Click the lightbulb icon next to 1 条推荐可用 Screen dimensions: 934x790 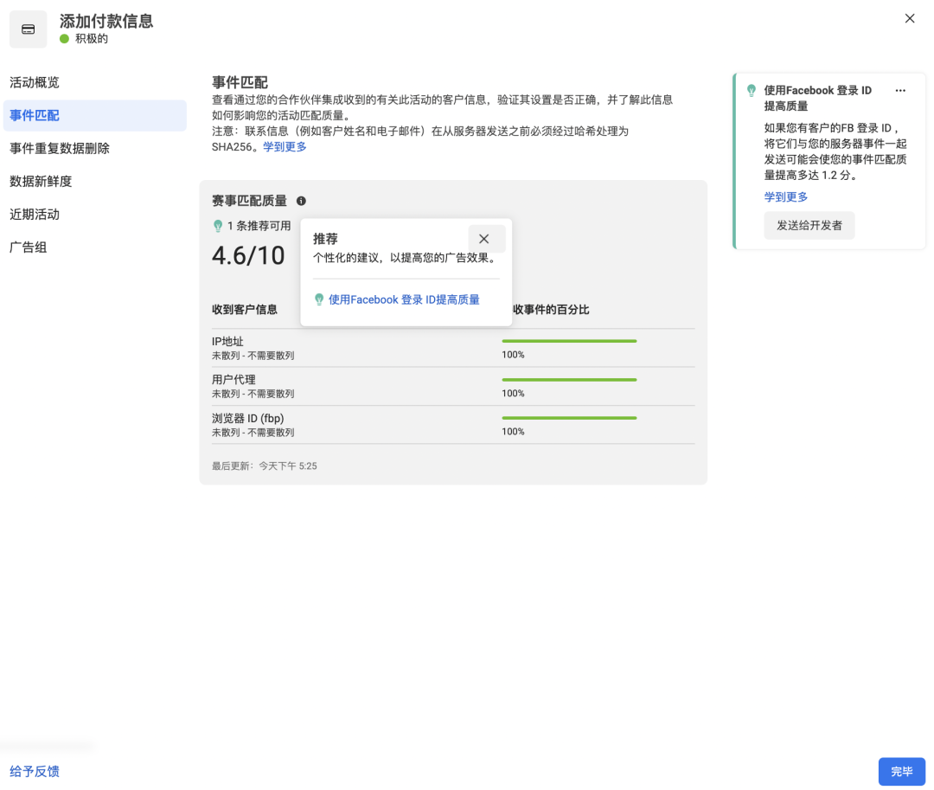click(x=217, y=226)
